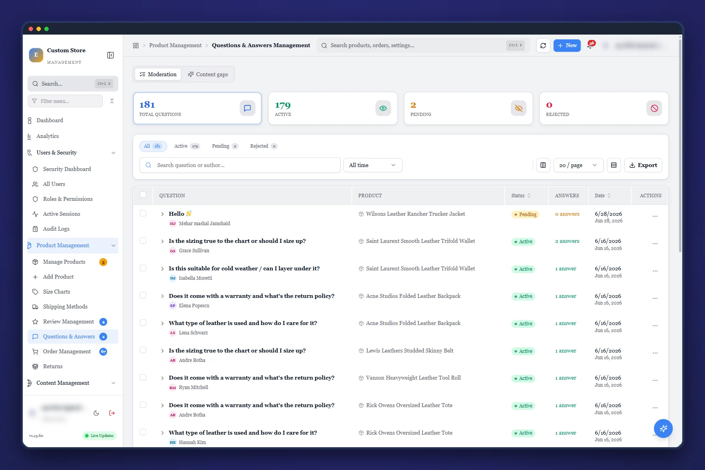Click the refresh icon in top bar
Viewport: 705px width, 470px height.
[x=543, y=46]
